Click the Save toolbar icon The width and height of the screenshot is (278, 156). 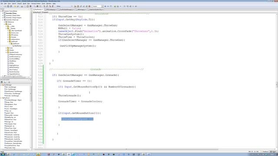[x=8, y=6]
